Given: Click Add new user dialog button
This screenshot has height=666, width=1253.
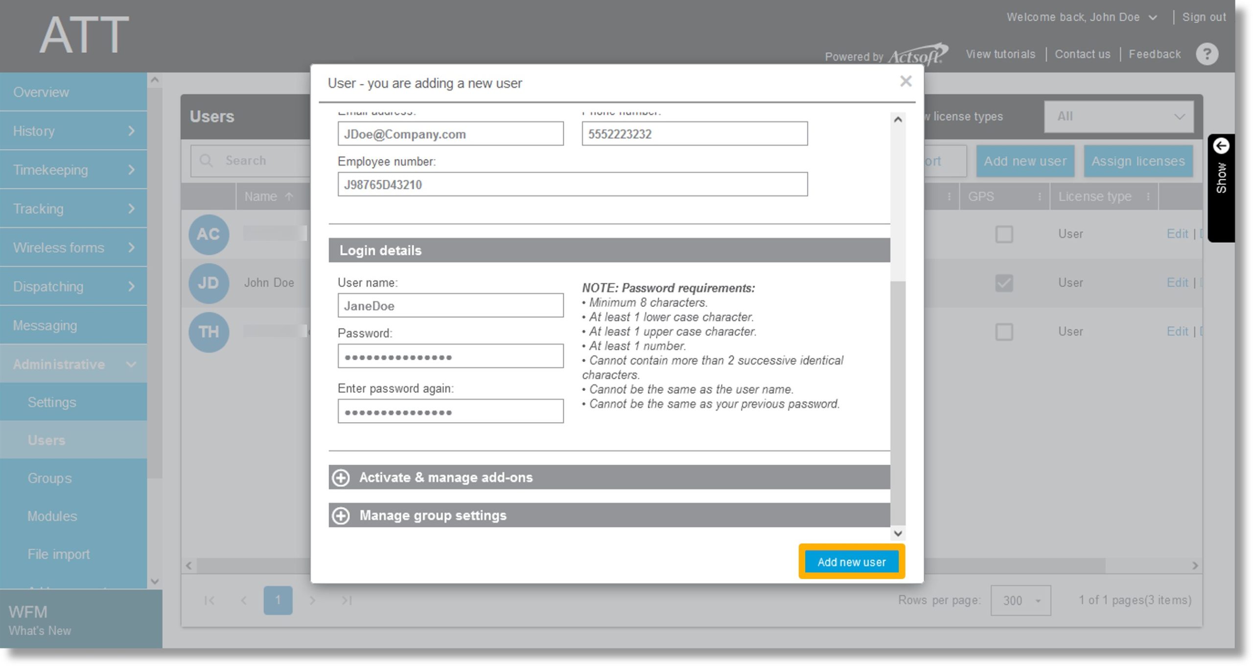Looking at the screenshot, I should pos(852,562).
